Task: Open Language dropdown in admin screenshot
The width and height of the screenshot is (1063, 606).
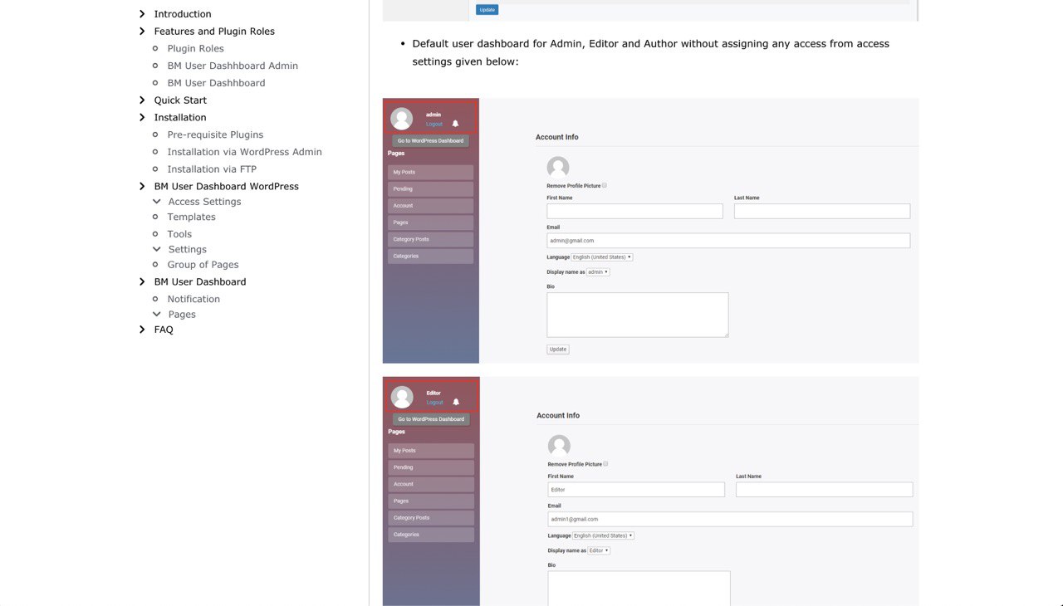Action: pyautogui.click(x=602, y=257)
